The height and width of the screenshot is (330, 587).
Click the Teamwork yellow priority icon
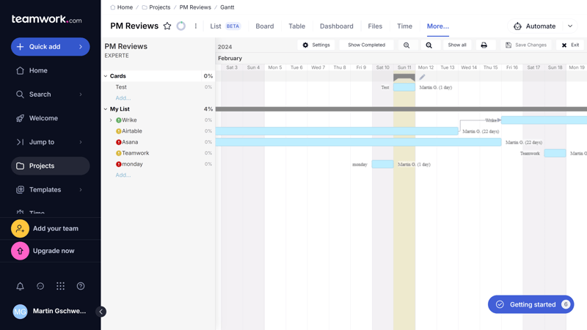click(119, 153)
